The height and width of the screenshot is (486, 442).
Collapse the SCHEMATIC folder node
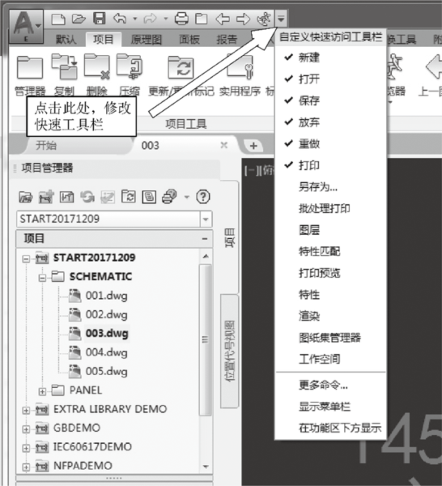42,277
